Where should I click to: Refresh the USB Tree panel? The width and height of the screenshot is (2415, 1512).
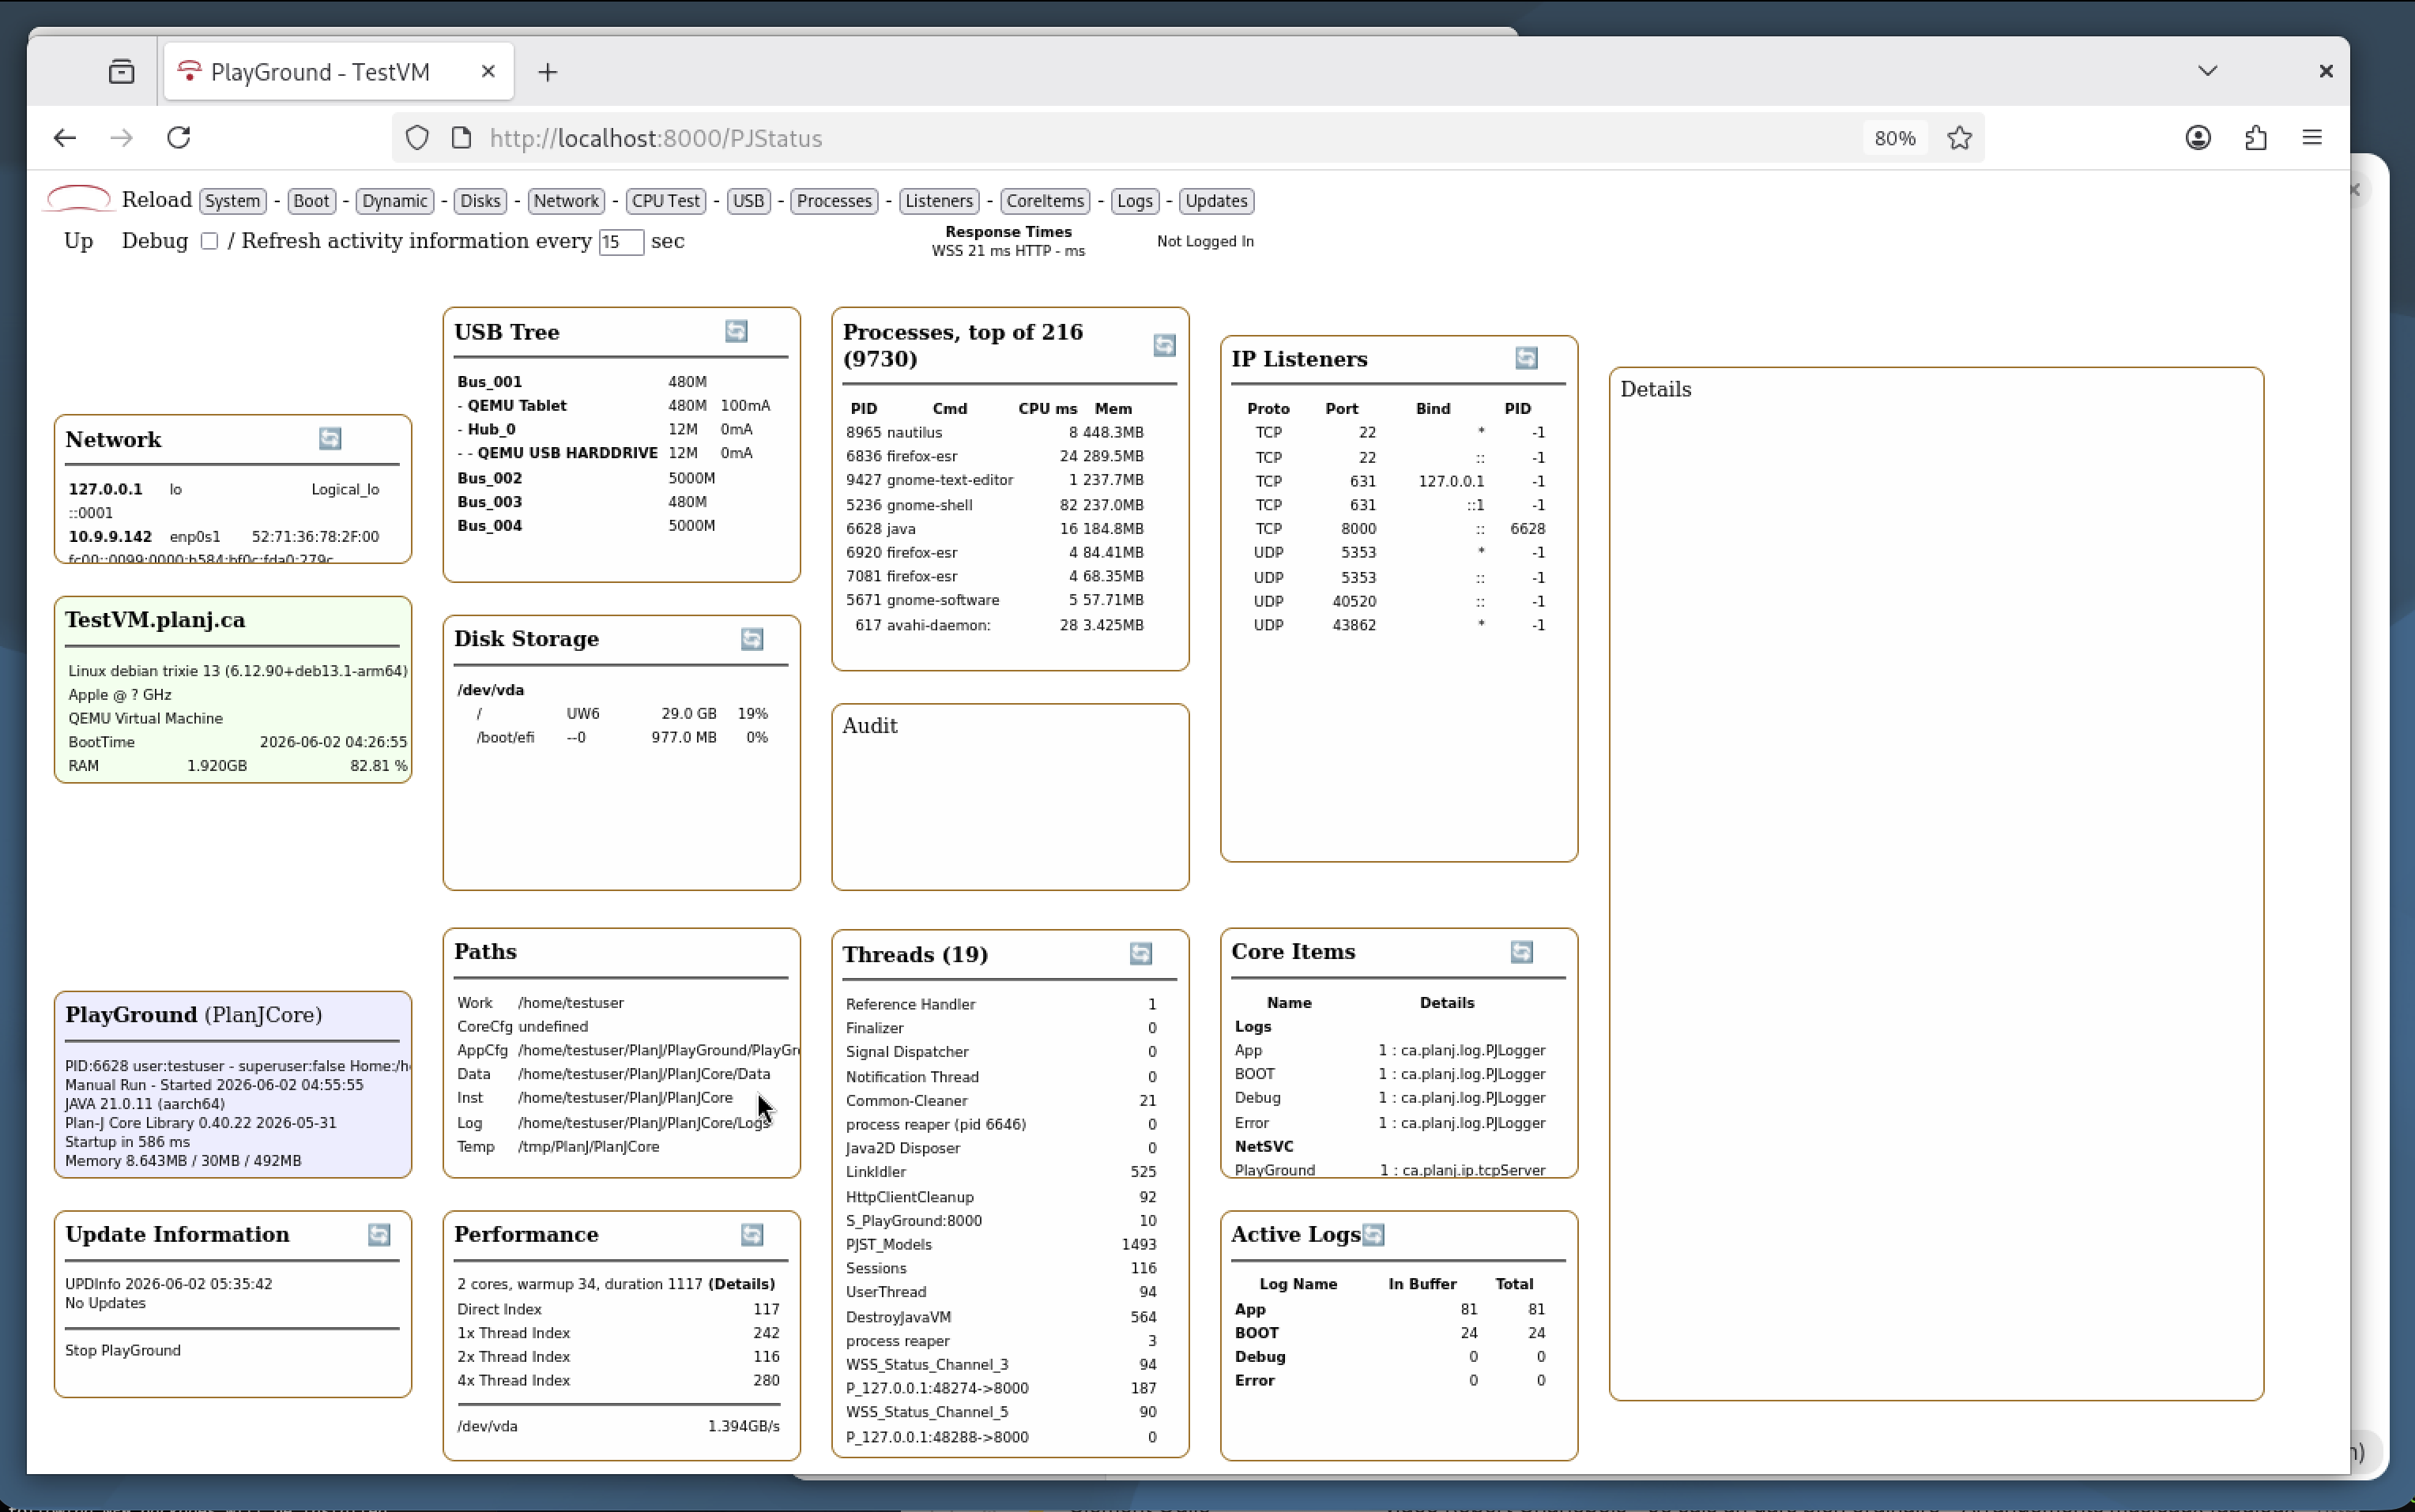tap(737, 331)
